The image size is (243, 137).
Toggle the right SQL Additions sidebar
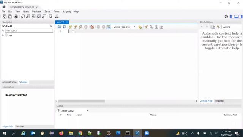tap(240, 16)
